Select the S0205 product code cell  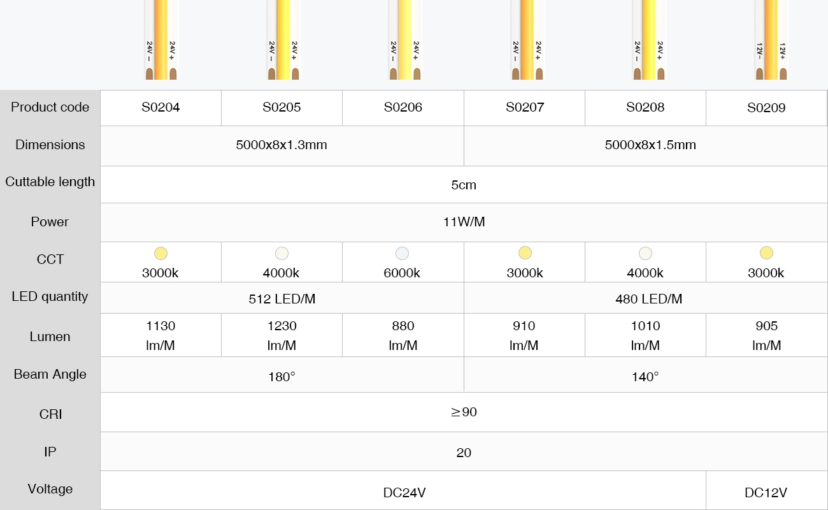(282, 108)
